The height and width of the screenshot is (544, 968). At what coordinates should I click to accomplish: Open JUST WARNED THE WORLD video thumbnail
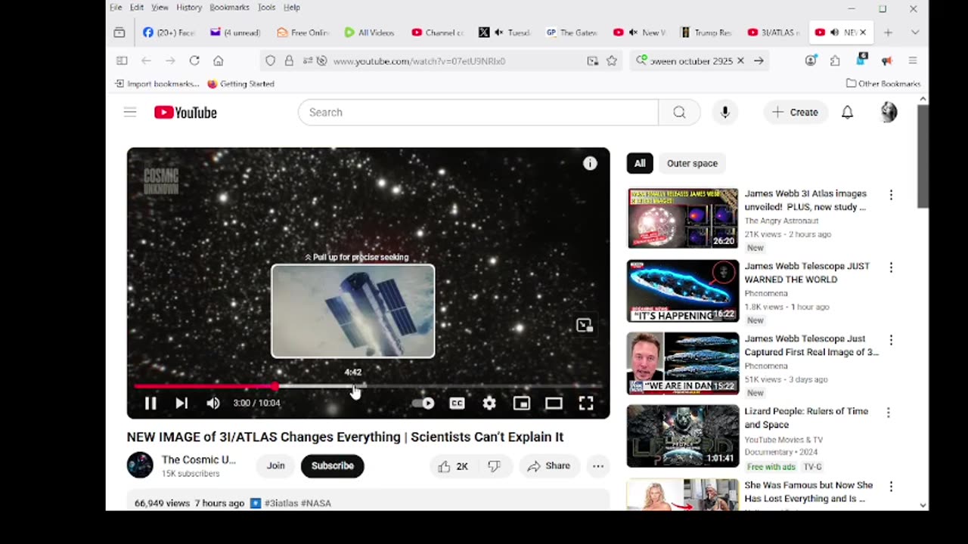pyautogui.click(x=683, y=290)
